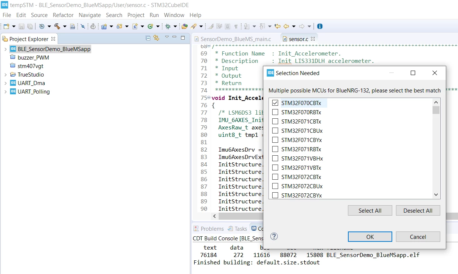Check the STM32F071CBUx checkbox

click(275, 131)
